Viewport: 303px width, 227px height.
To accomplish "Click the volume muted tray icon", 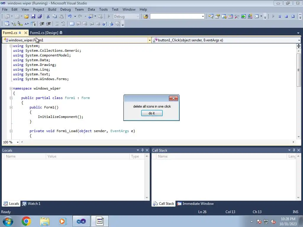I will (273, 221).
